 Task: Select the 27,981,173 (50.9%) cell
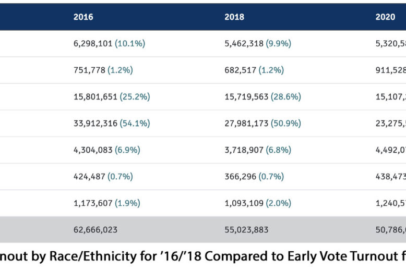click(262, 124)
